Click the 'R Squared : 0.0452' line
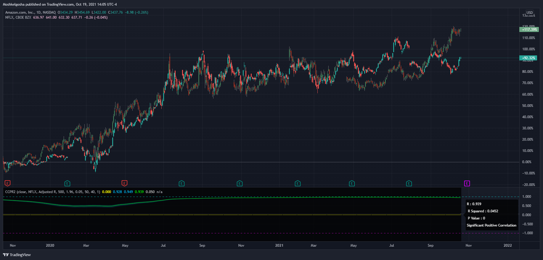543x260 pixels. pos(483,211)
